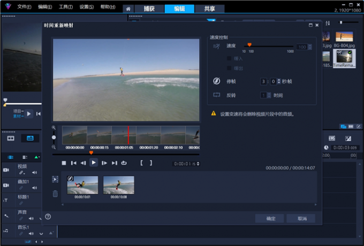Image resolution: width=364 pixels, height=246 pixels.
Task: Step forward one frame
Action: (x=104, y=163)
